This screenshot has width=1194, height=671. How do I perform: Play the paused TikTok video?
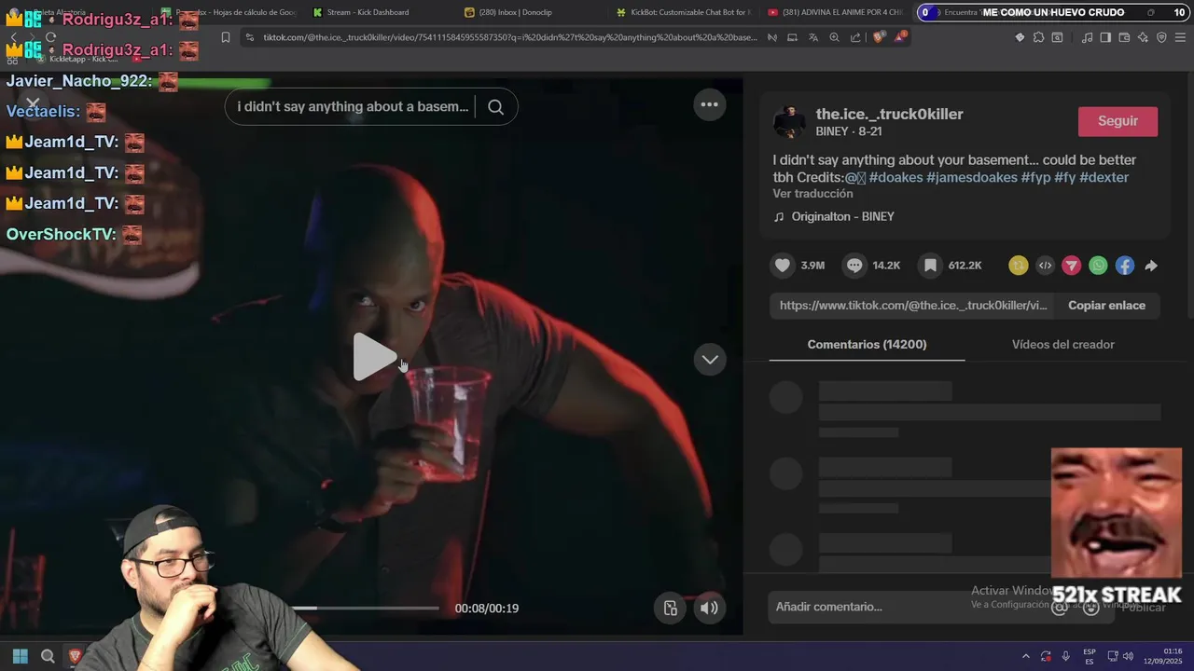pos(374,356)
